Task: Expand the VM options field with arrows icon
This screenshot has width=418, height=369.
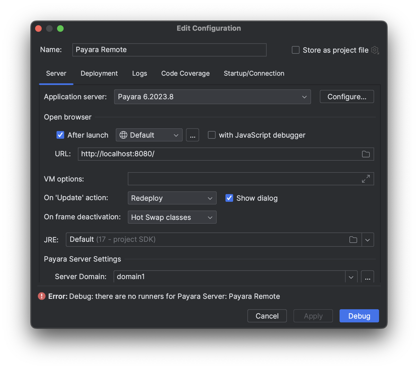Action: (x=366, y=179)
